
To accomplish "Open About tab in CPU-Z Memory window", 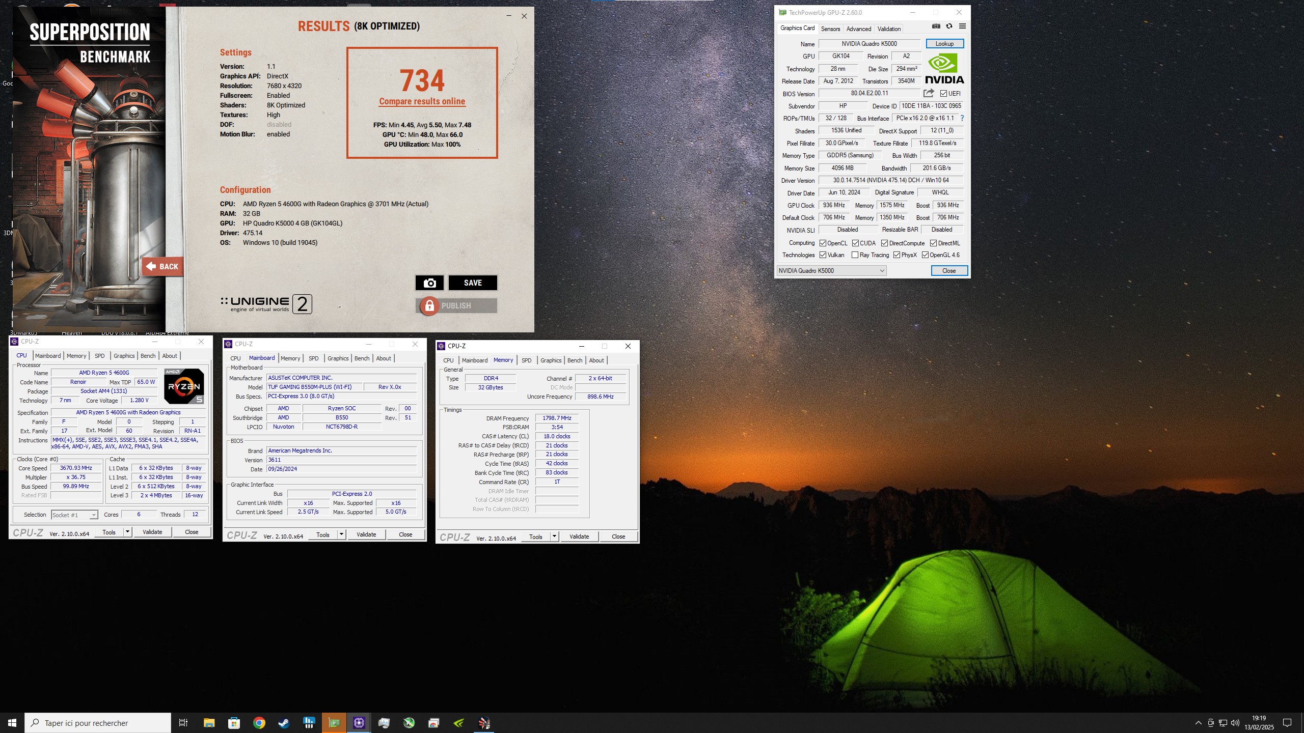I will pos(596,360).
